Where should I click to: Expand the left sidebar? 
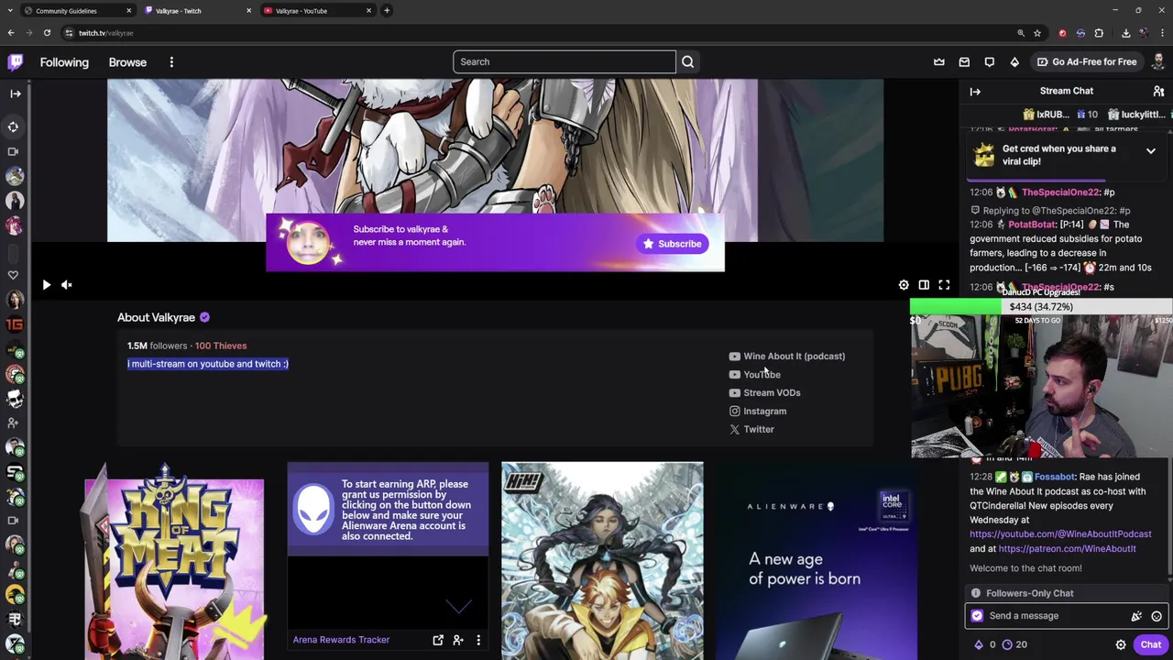tap(15, 93)
